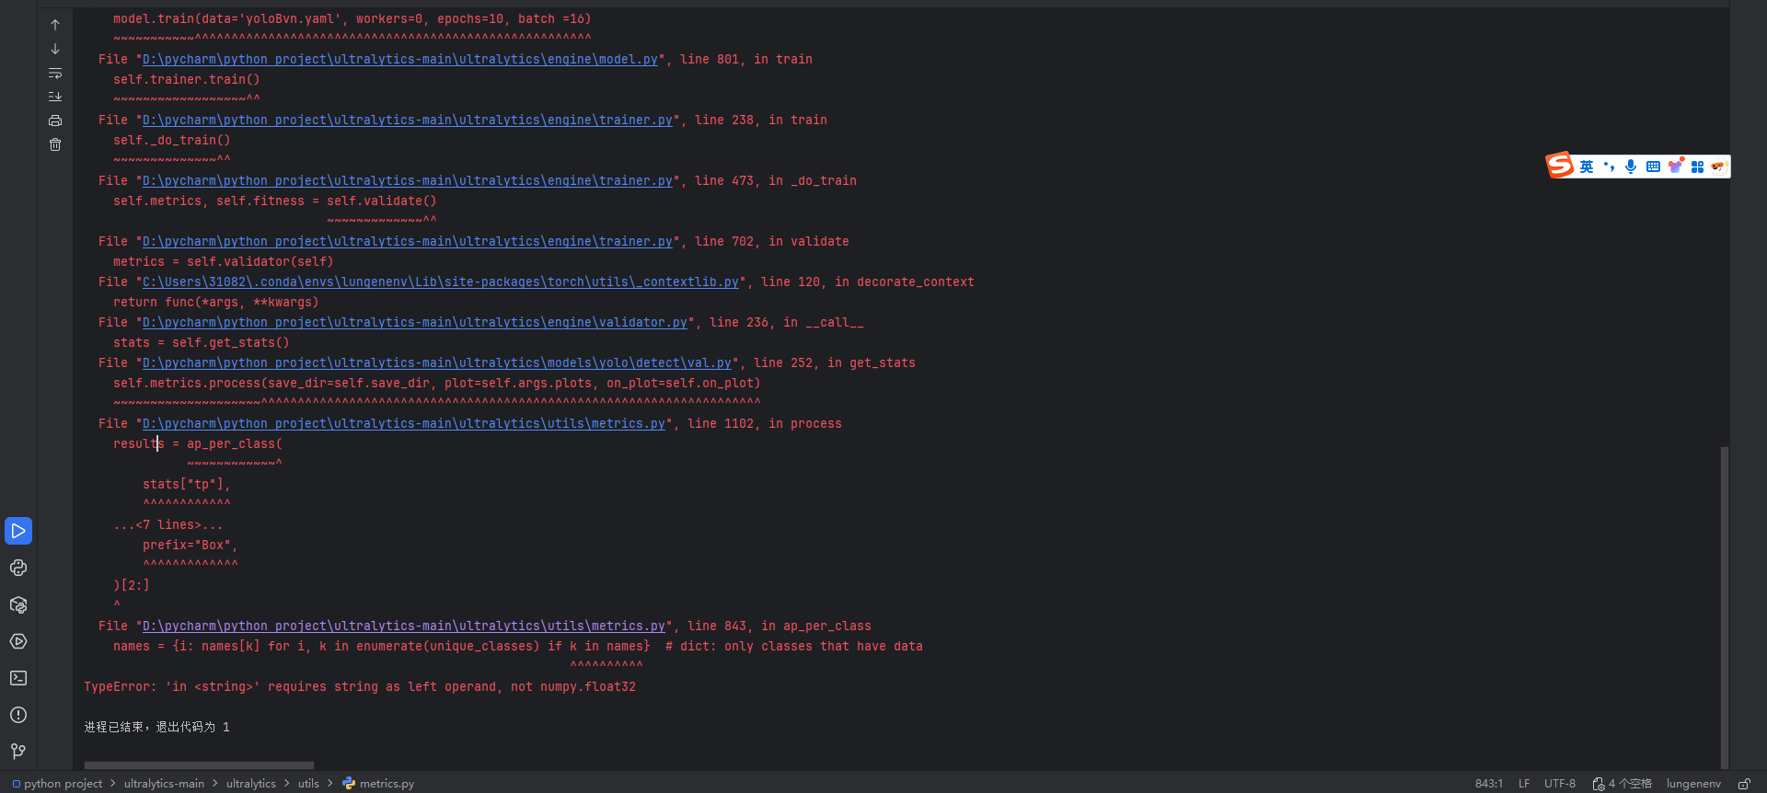The height and width of the screenshot is (793, 1767).
Task: Open the Problems tool window
Action: (18, 715)
